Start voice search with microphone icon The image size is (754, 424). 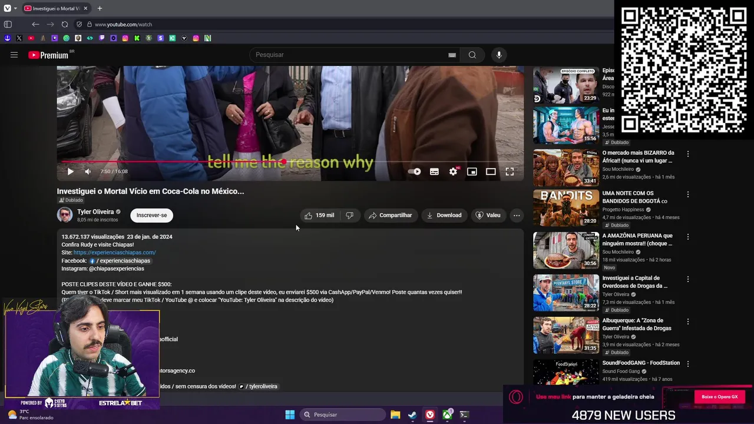pos(499,55)
